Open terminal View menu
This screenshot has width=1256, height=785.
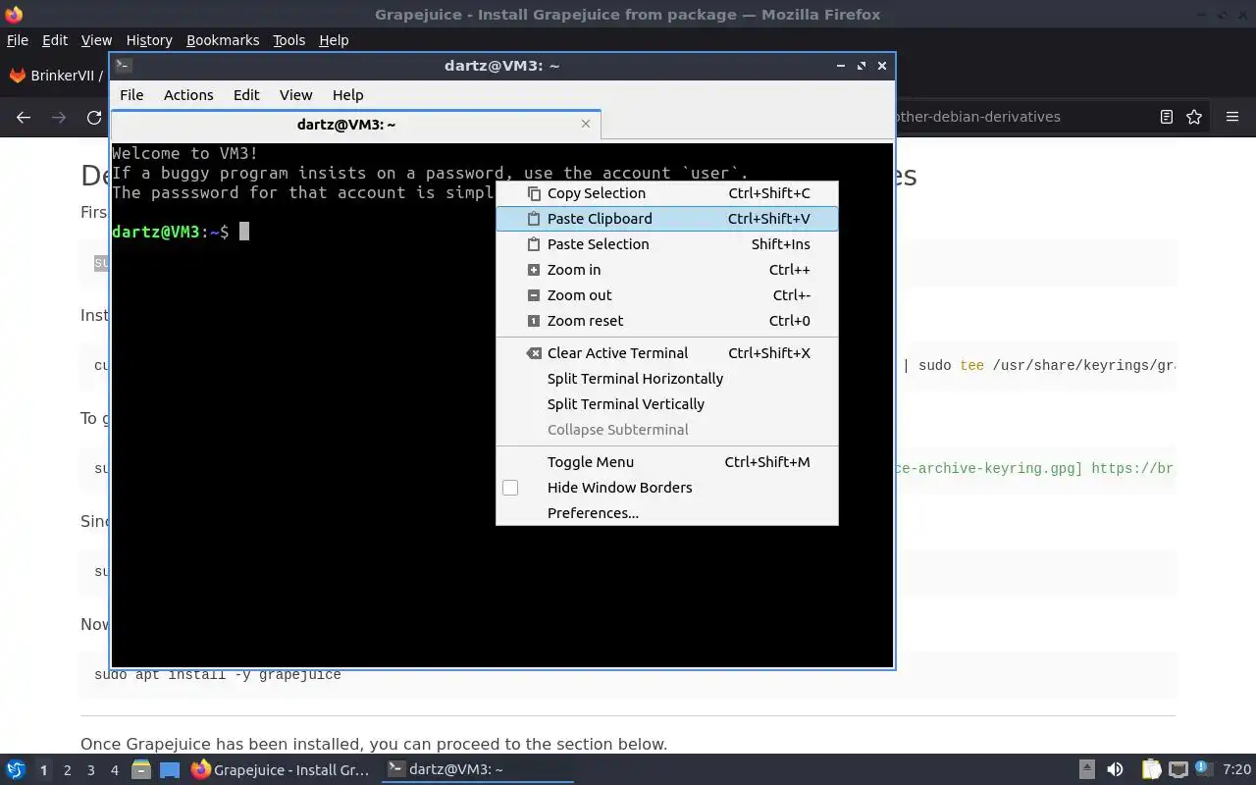click(x=295, y=95)
